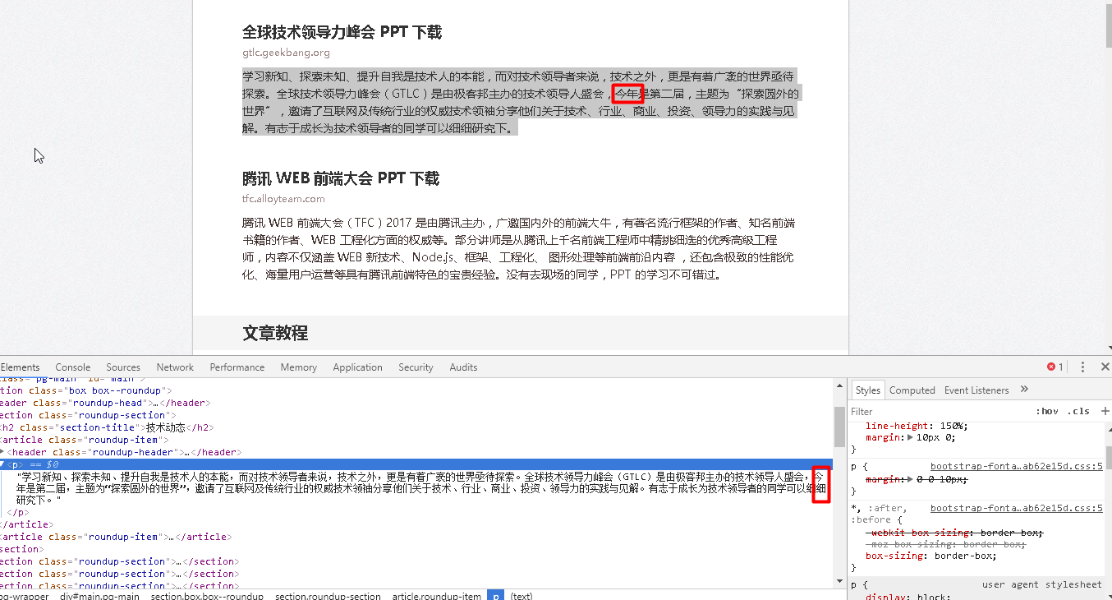
Task: Select section.box.box--roundup breadcrumb
Action: point(207,596)
